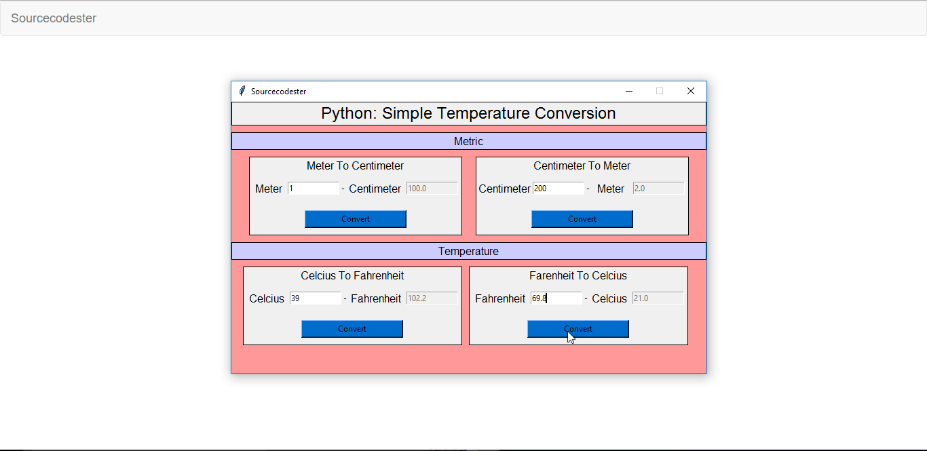The height and width of the screenshot is (451, 927).
Task: Minimize the Sourcecodester window
Action: tap(629, 91)
